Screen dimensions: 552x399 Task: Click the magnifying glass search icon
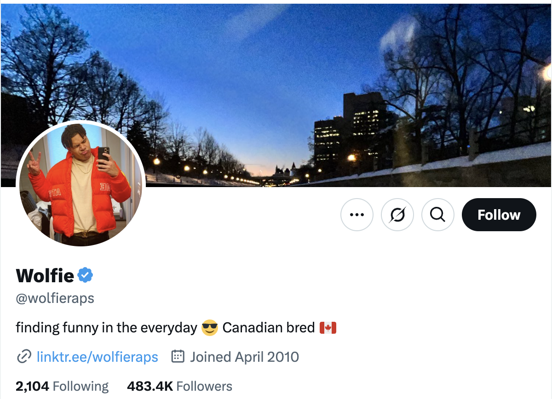[x=438, y=215]
